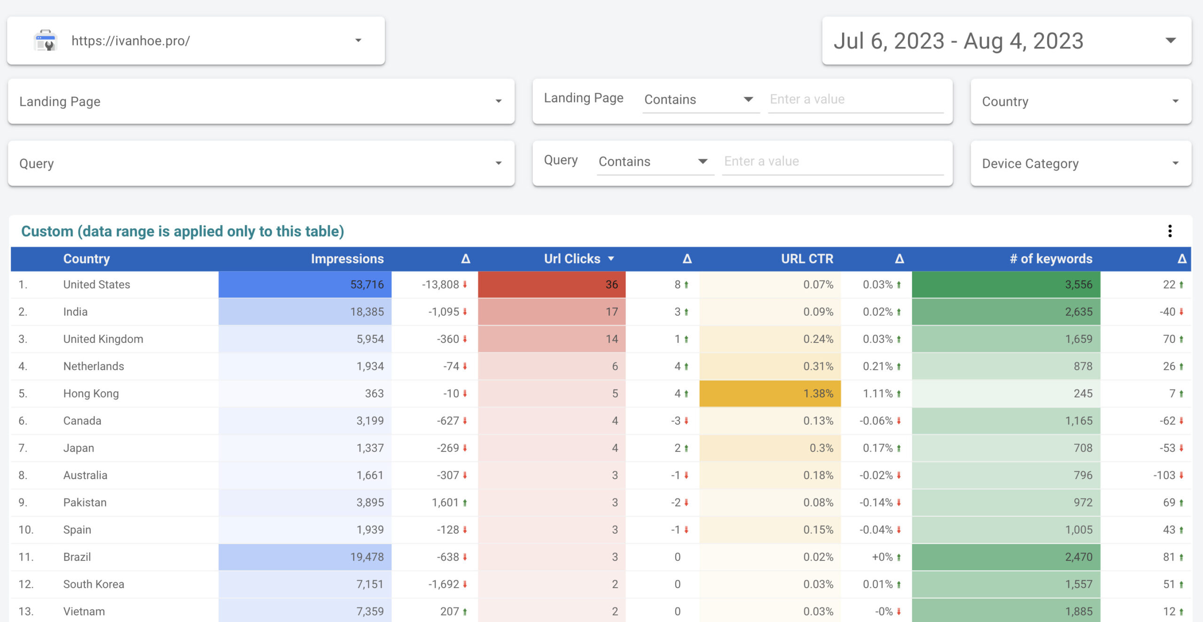Sort table by Country column header
1203x622 pixels.
click(x=86, y=259)
